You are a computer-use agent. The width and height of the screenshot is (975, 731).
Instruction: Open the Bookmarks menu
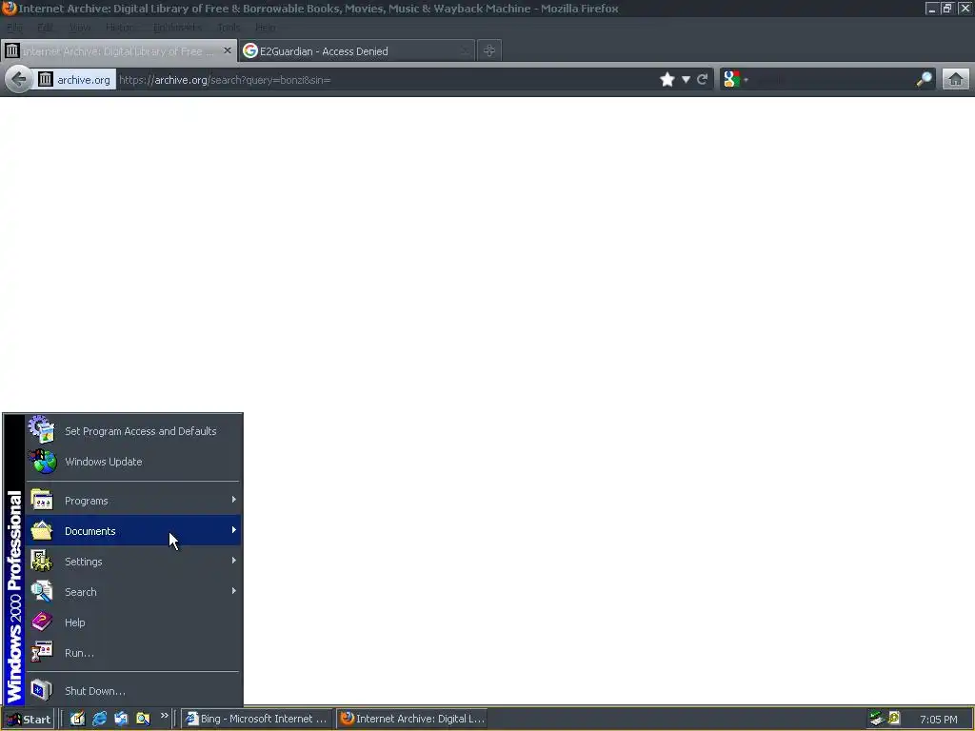[177, 28]
